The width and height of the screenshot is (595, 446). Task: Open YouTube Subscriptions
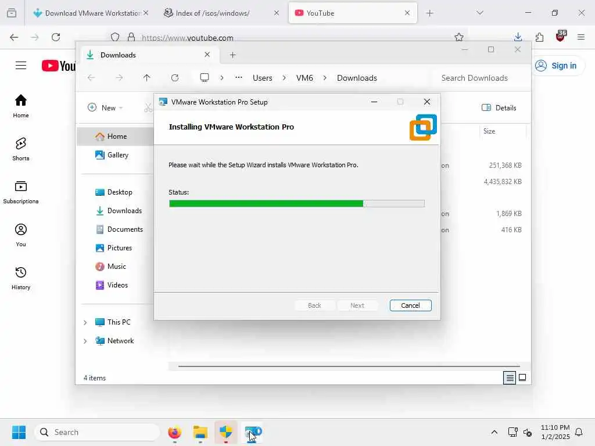(x=21, y=192)
